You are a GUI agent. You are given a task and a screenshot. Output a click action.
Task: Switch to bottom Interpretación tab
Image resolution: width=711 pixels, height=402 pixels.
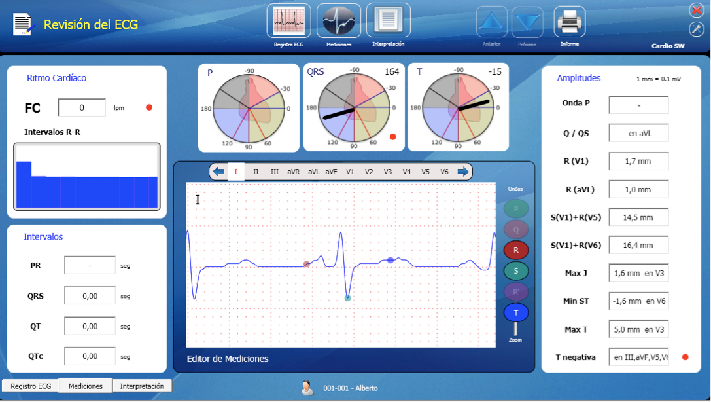coord(142,386)
